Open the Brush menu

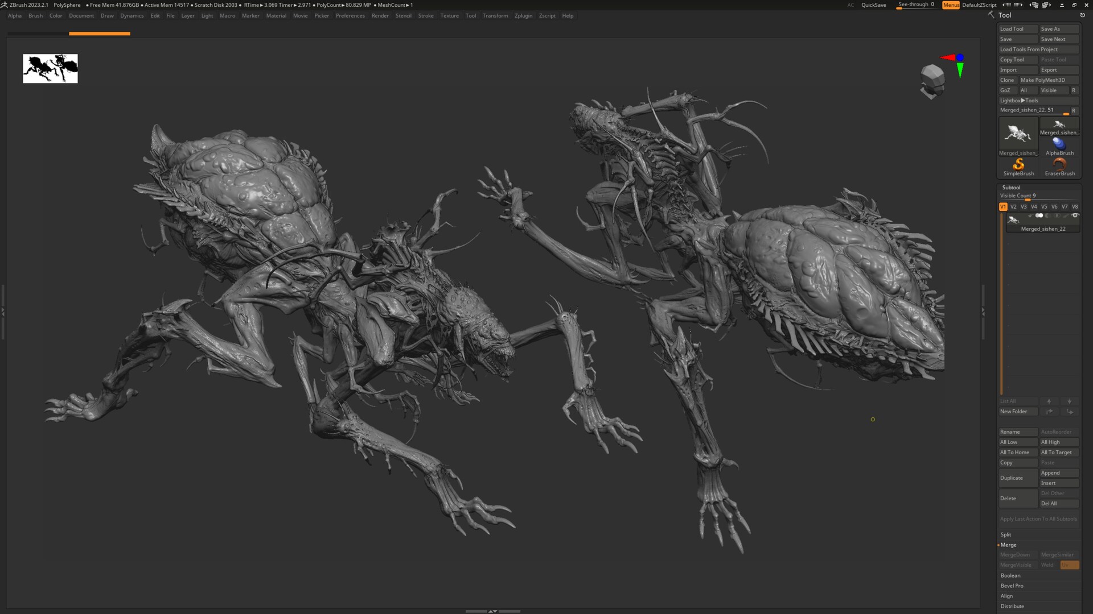(35, 15)
